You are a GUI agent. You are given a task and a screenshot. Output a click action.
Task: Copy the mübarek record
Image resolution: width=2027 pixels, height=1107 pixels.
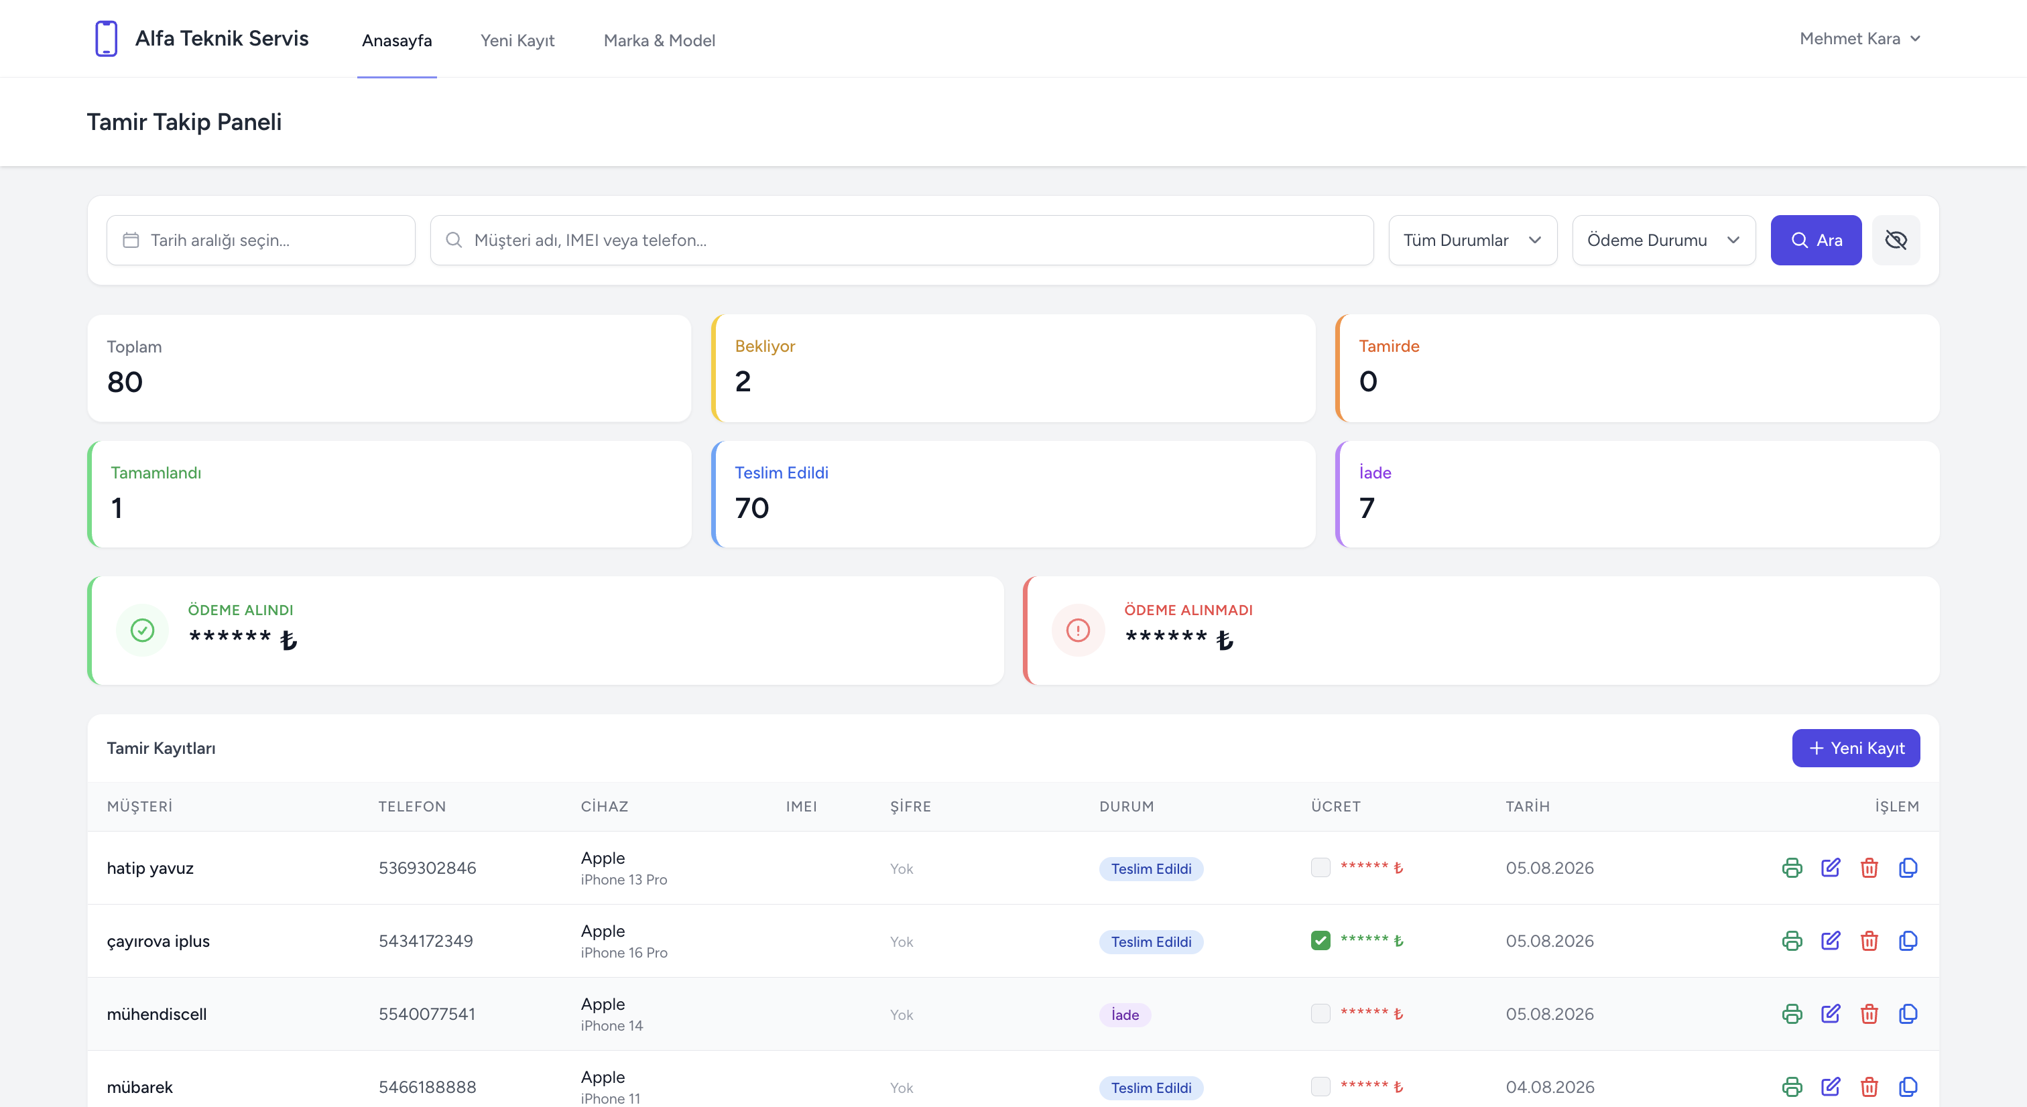[1908, 1088]
